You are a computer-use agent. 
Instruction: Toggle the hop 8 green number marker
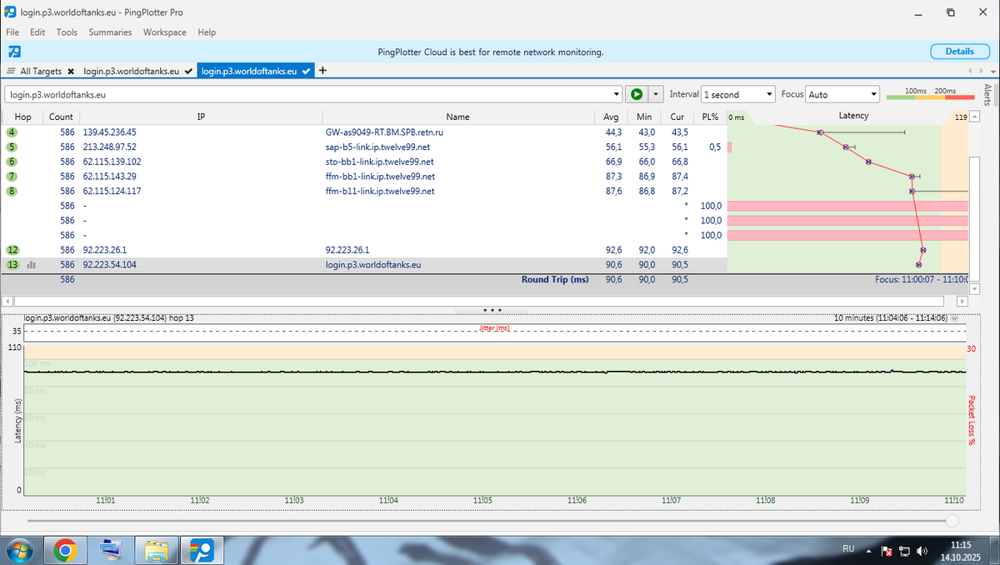point(12,192)
